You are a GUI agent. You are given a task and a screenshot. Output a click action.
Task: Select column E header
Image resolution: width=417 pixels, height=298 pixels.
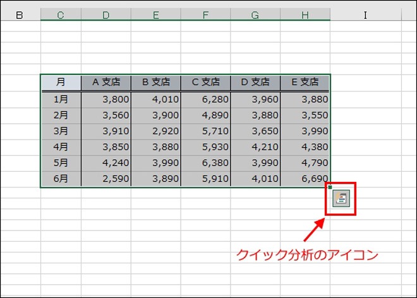(x=155, y=15)
